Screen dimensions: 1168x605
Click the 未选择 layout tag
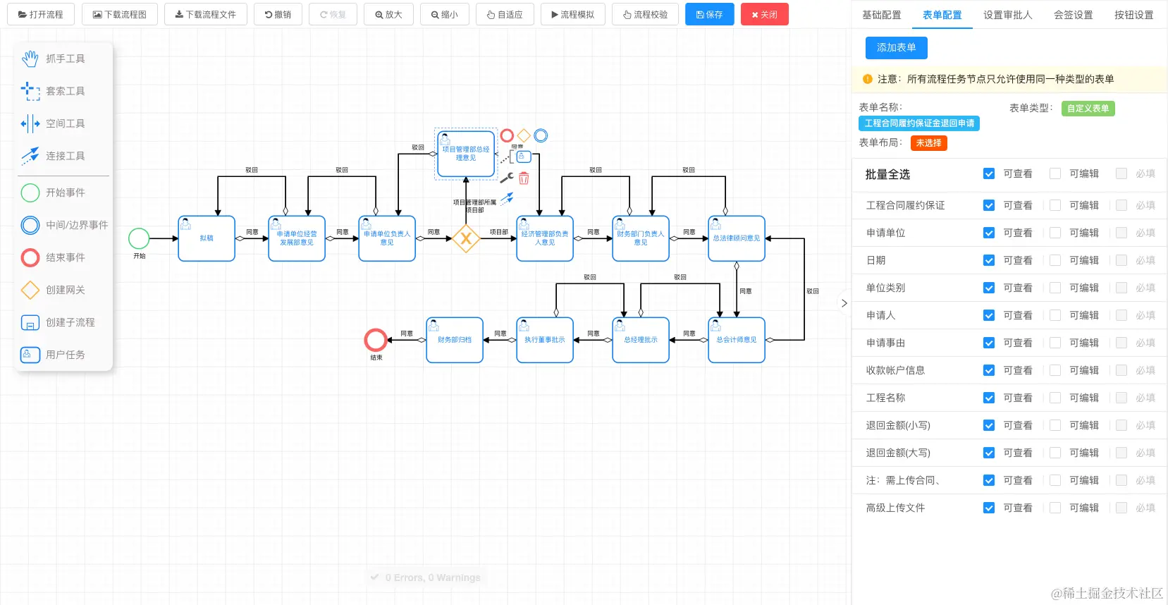(929, 143)
